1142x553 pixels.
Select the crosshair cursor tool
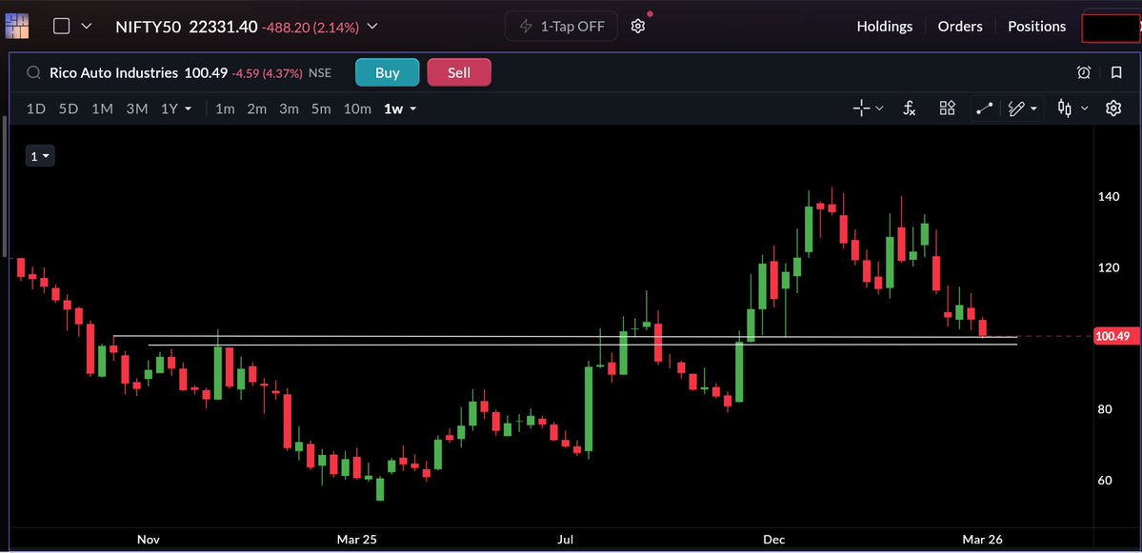[x=862, y=109]
